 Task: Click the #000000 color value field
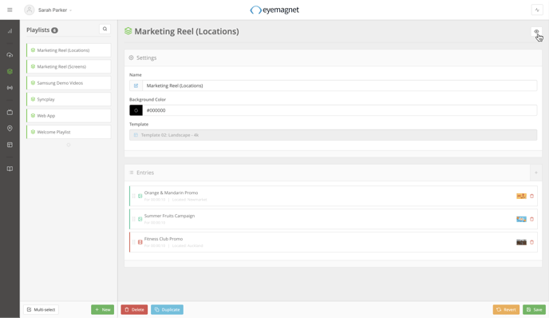pos(339,110)
